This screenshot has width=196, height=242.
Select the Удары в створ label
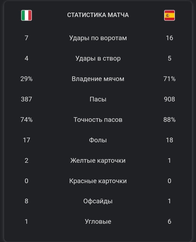(x=98, y=58)
